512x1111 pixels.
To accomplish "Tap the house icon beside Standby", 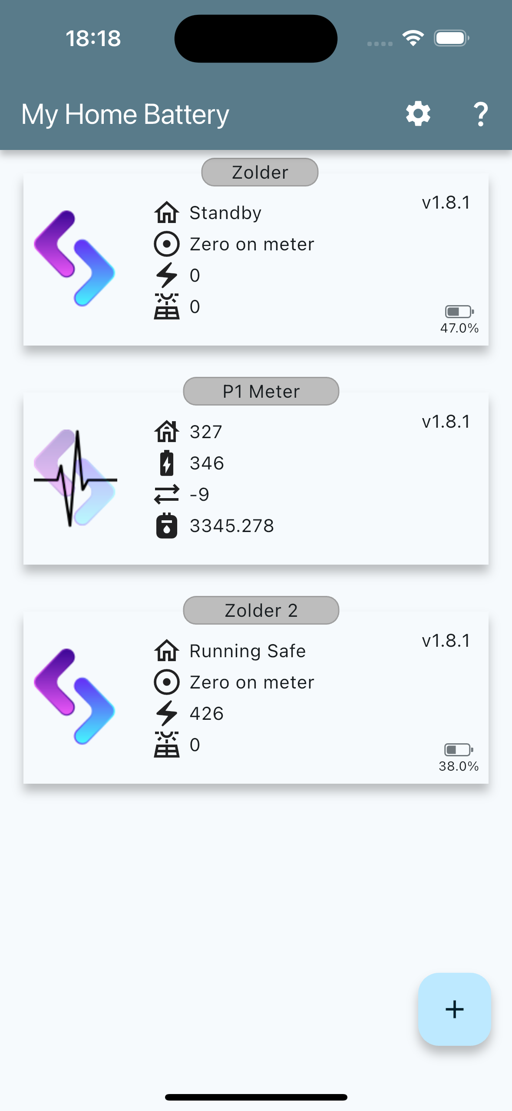I will [x=167, y=213].
